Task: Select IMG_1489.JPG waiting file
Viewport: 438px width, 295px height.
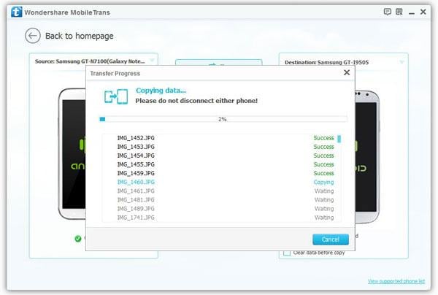Action: 136,209
